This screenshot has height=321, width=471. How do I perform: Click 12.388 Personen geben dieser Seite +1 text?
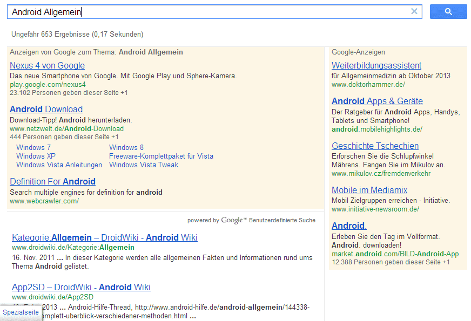click(x=391, y=262)
